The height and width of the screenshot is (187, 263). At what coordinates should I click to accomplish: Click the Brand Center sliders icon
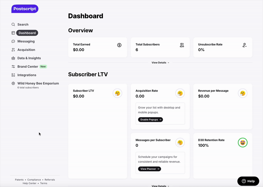point(13,66)
